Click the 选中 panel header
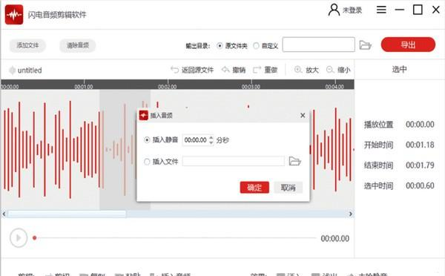This screenshot has height=276, width=445. coord(399,69)
